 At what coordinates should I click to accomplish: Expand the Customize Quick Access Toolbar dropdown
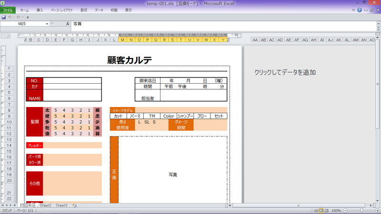[x=28, y=17]
